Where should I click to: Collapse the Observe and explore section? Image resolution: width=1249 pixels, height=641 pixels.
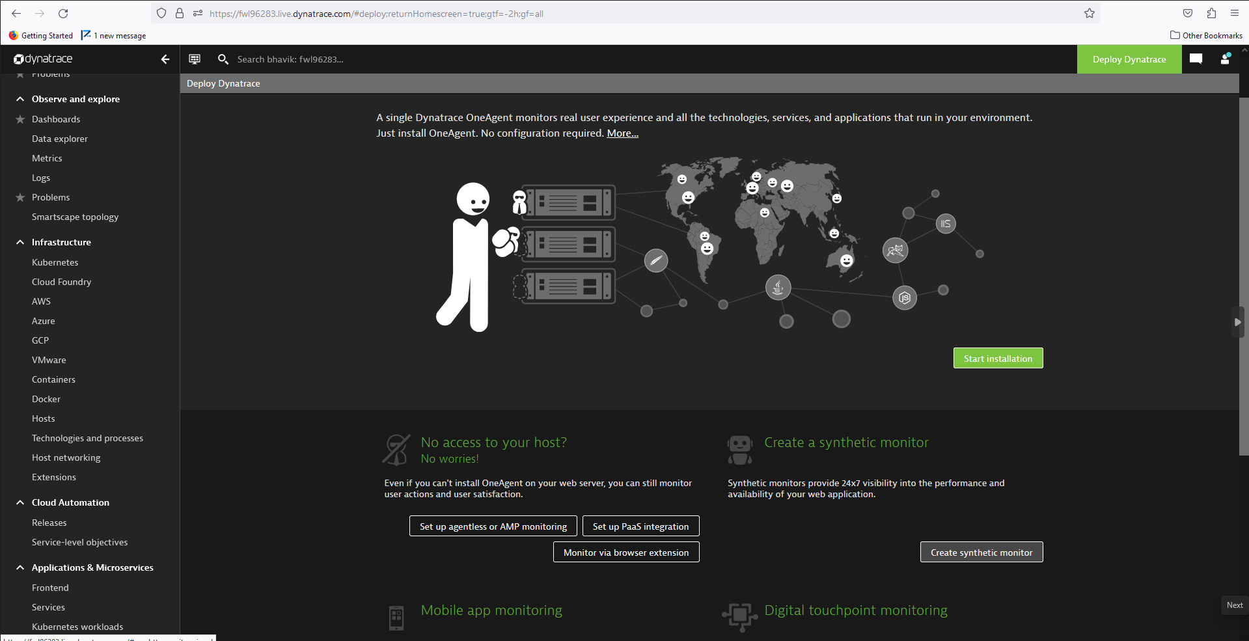pos(20,99)
